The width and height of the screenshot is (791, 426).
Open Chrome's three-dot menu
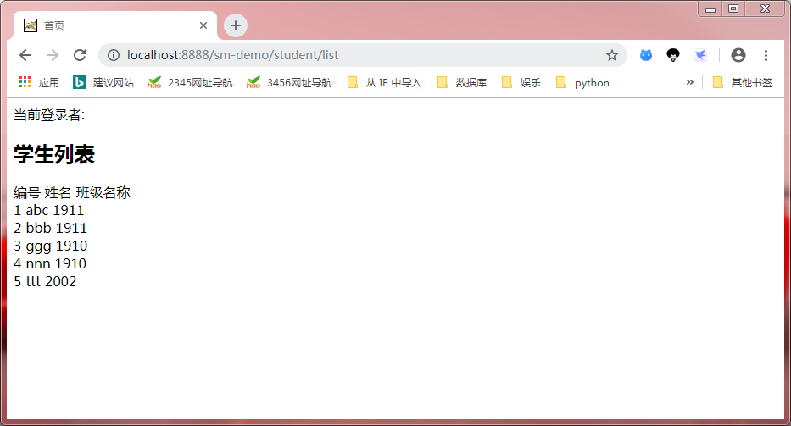[766, 55]
